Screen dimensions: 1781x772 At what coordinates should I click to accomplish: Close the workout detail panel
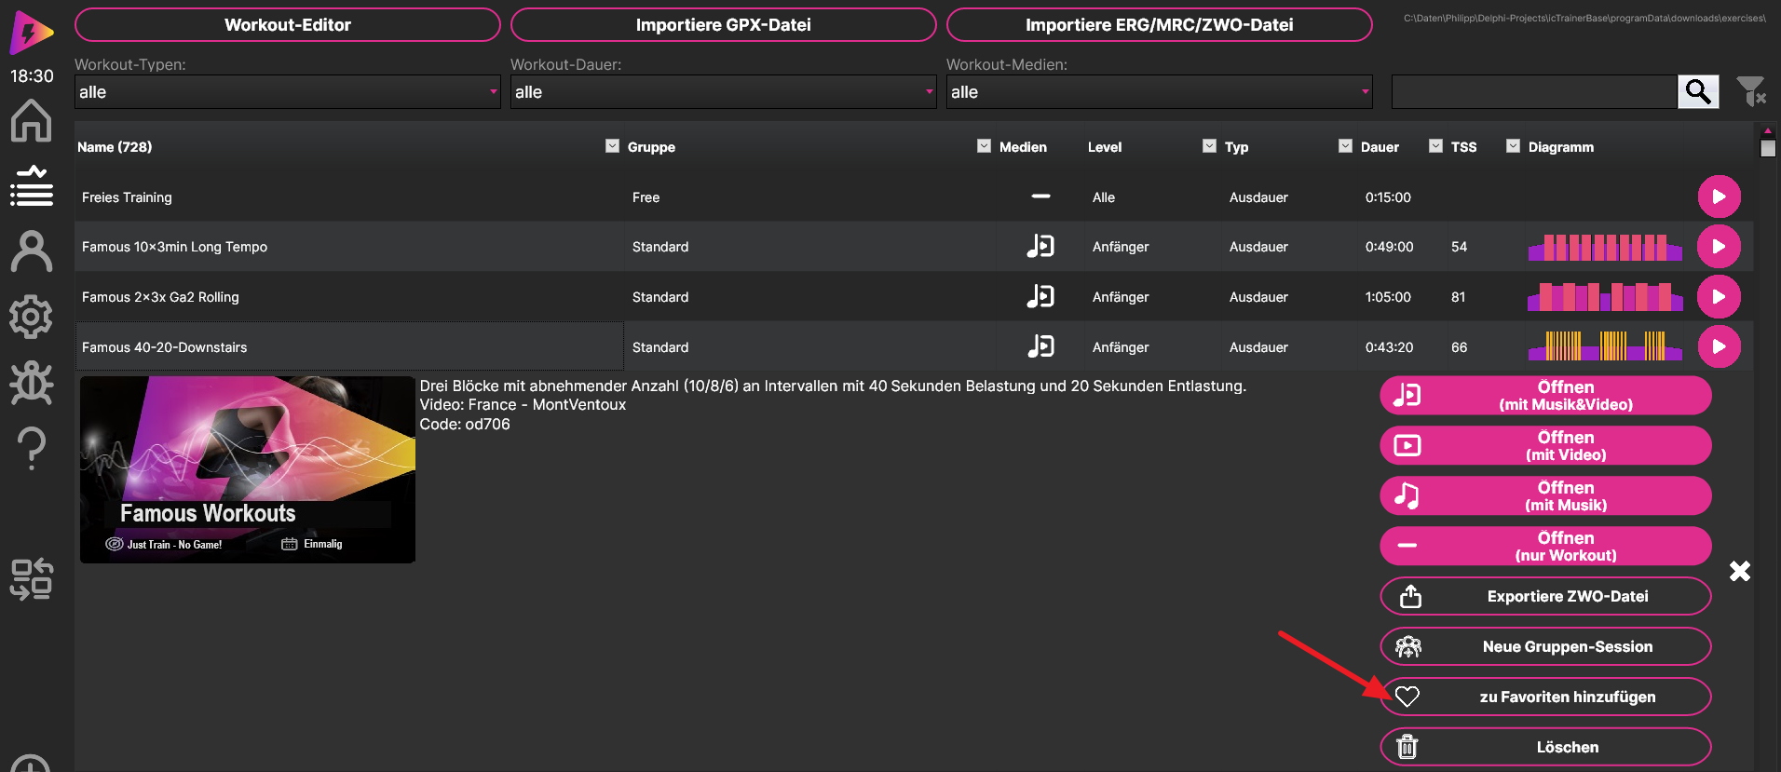click(x=1739, y=571)
